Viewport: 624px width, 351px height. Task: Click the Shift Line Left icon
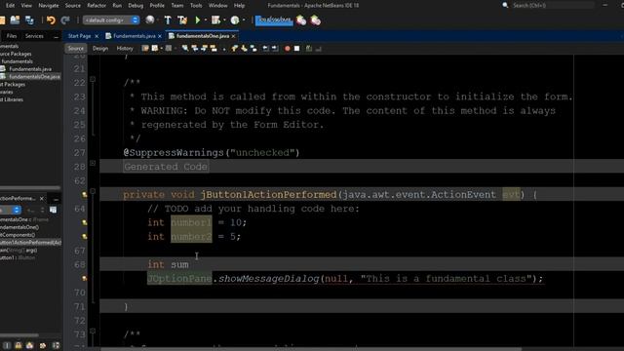265,48
